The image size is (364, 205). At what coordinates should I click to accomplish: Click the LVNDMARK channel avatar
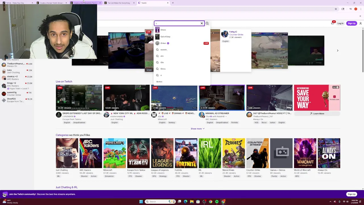point(59,115)
